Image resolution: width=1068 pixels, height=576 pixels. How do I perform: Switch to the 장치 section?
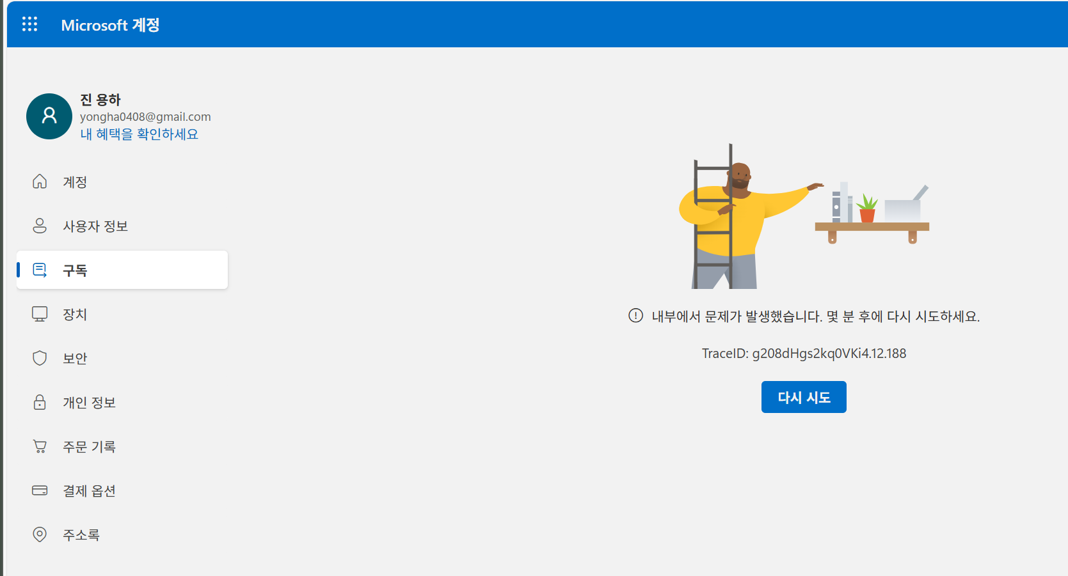74,314
